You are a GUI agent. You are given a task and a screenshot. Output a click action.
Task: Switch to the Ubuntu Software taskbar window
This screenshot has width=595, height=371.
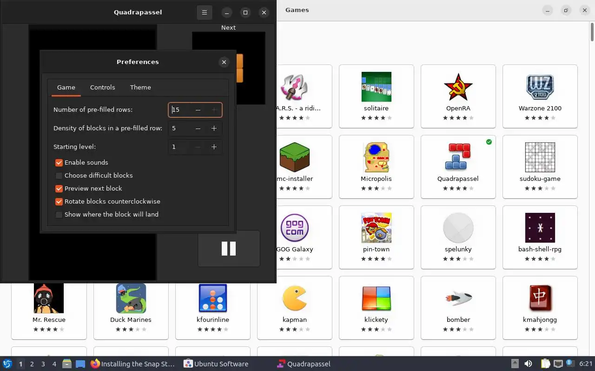[x=216, y=364]
